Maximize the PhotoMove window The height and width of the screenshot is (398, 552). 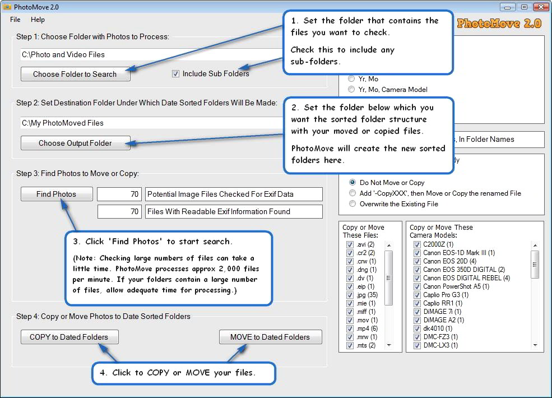(524, 7)
